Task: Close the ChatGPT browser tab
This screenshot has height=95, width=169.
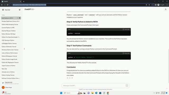Action: 20,2
